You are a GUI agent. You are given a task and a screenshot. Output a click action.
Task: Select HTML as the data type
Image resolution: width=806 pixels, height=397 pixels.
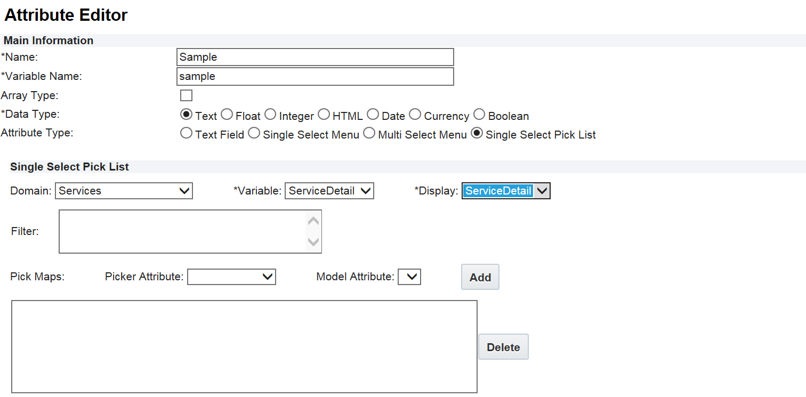(324, 115)
